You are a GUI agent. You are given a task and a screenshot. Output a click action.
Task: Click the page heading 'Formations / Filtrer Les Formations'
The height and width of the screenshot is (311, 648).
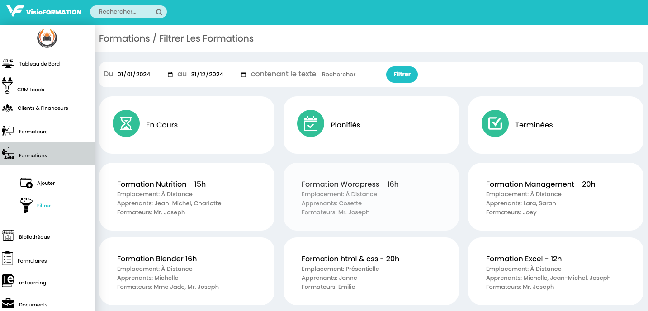tap(176, 38)
